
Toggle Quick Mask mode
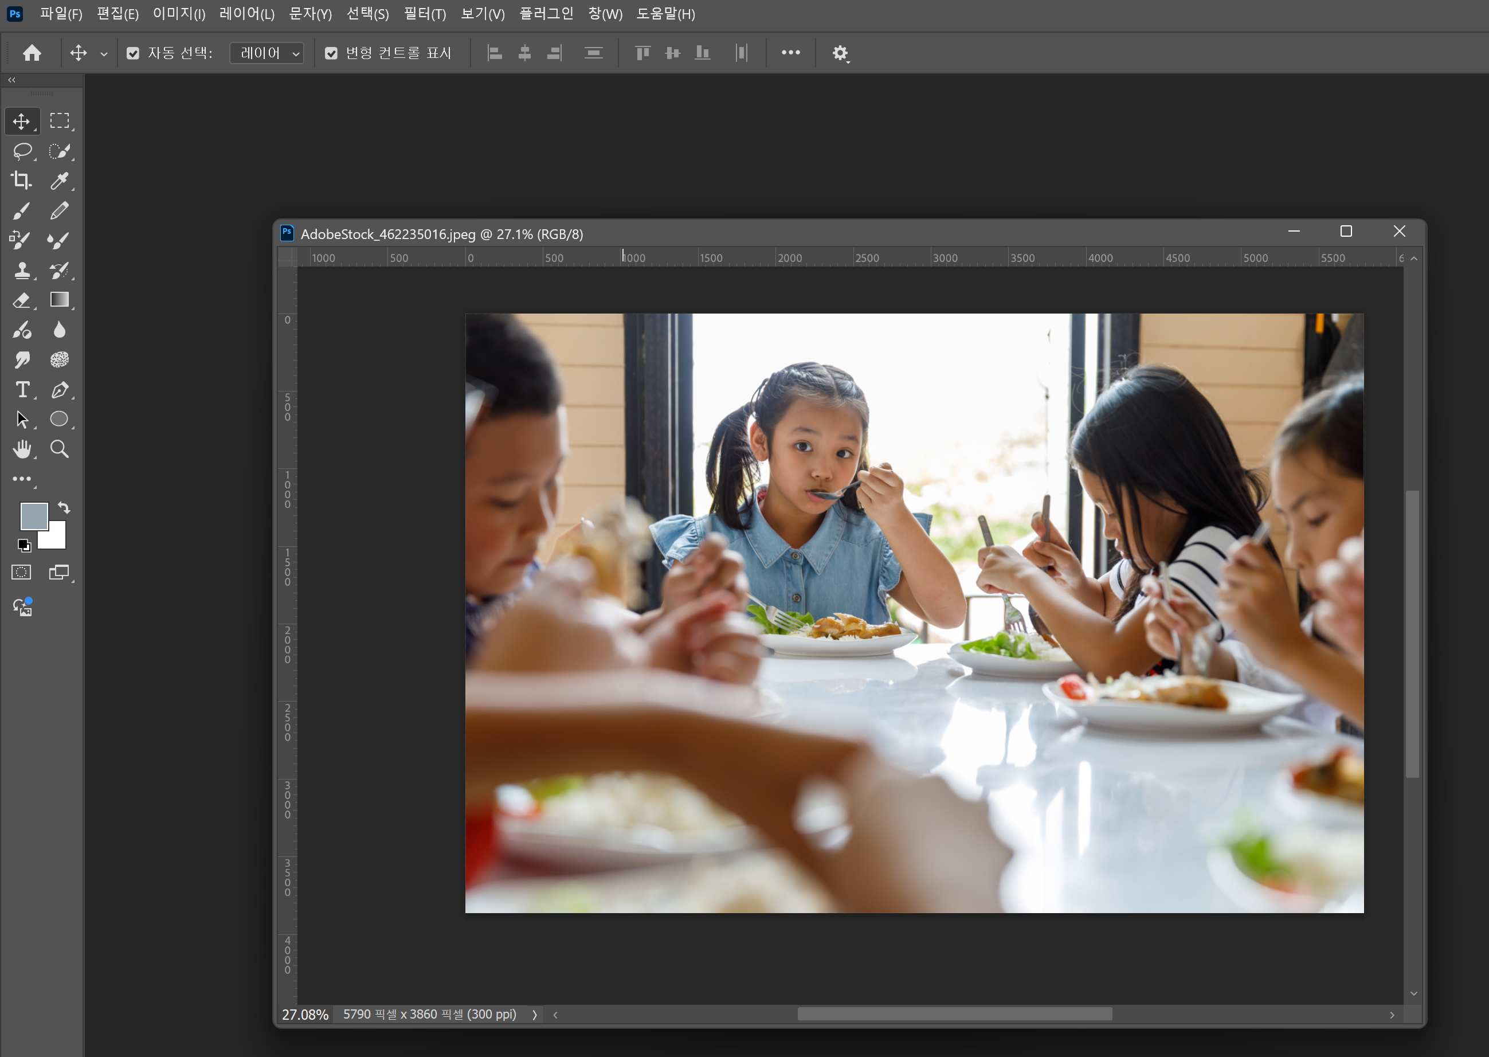coord(21,572)
